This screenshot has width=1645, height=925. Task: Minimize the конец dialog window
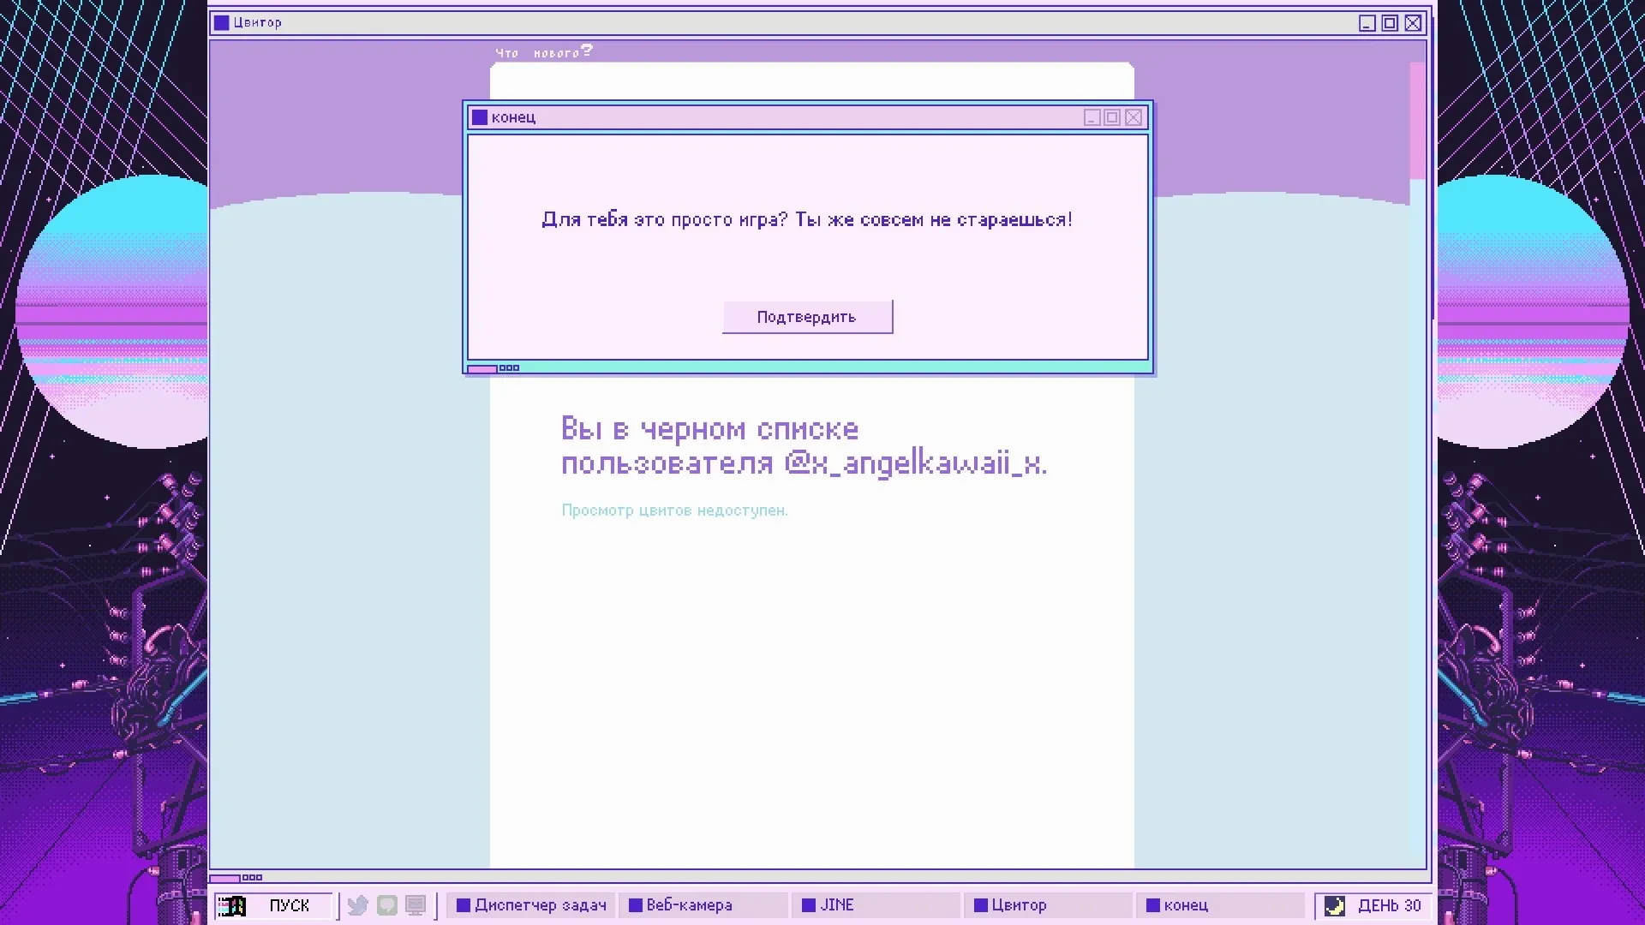coord(1092,117)
